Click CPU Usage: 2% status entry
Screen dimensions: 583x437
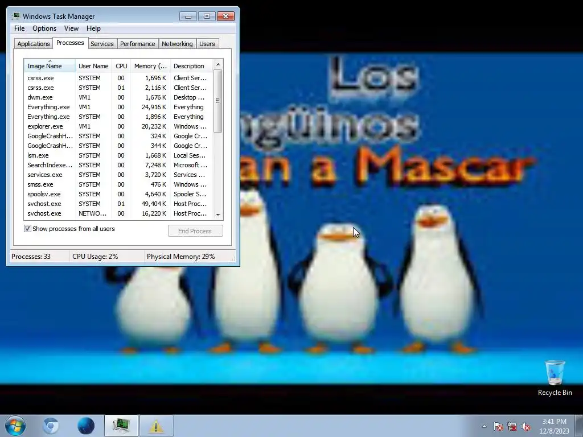coord(106,257)
